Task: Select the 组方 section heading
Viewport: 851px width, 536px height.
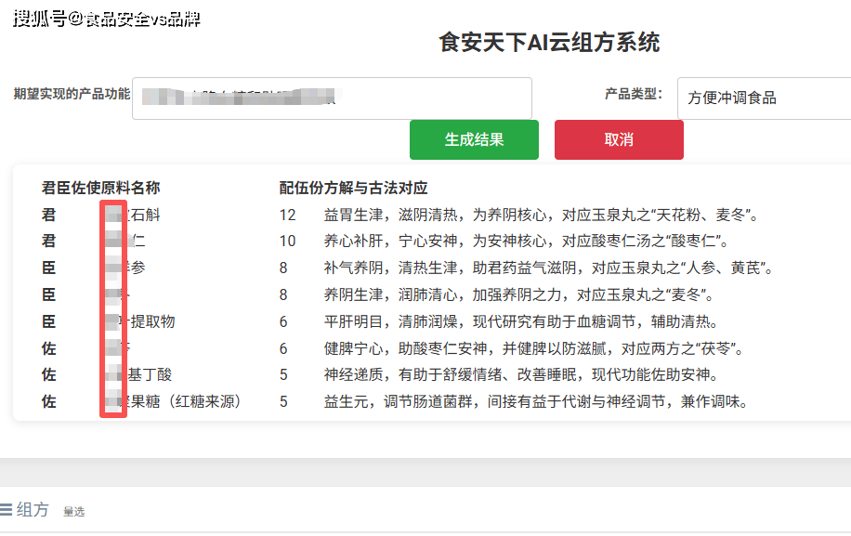Action: point(33,509)
